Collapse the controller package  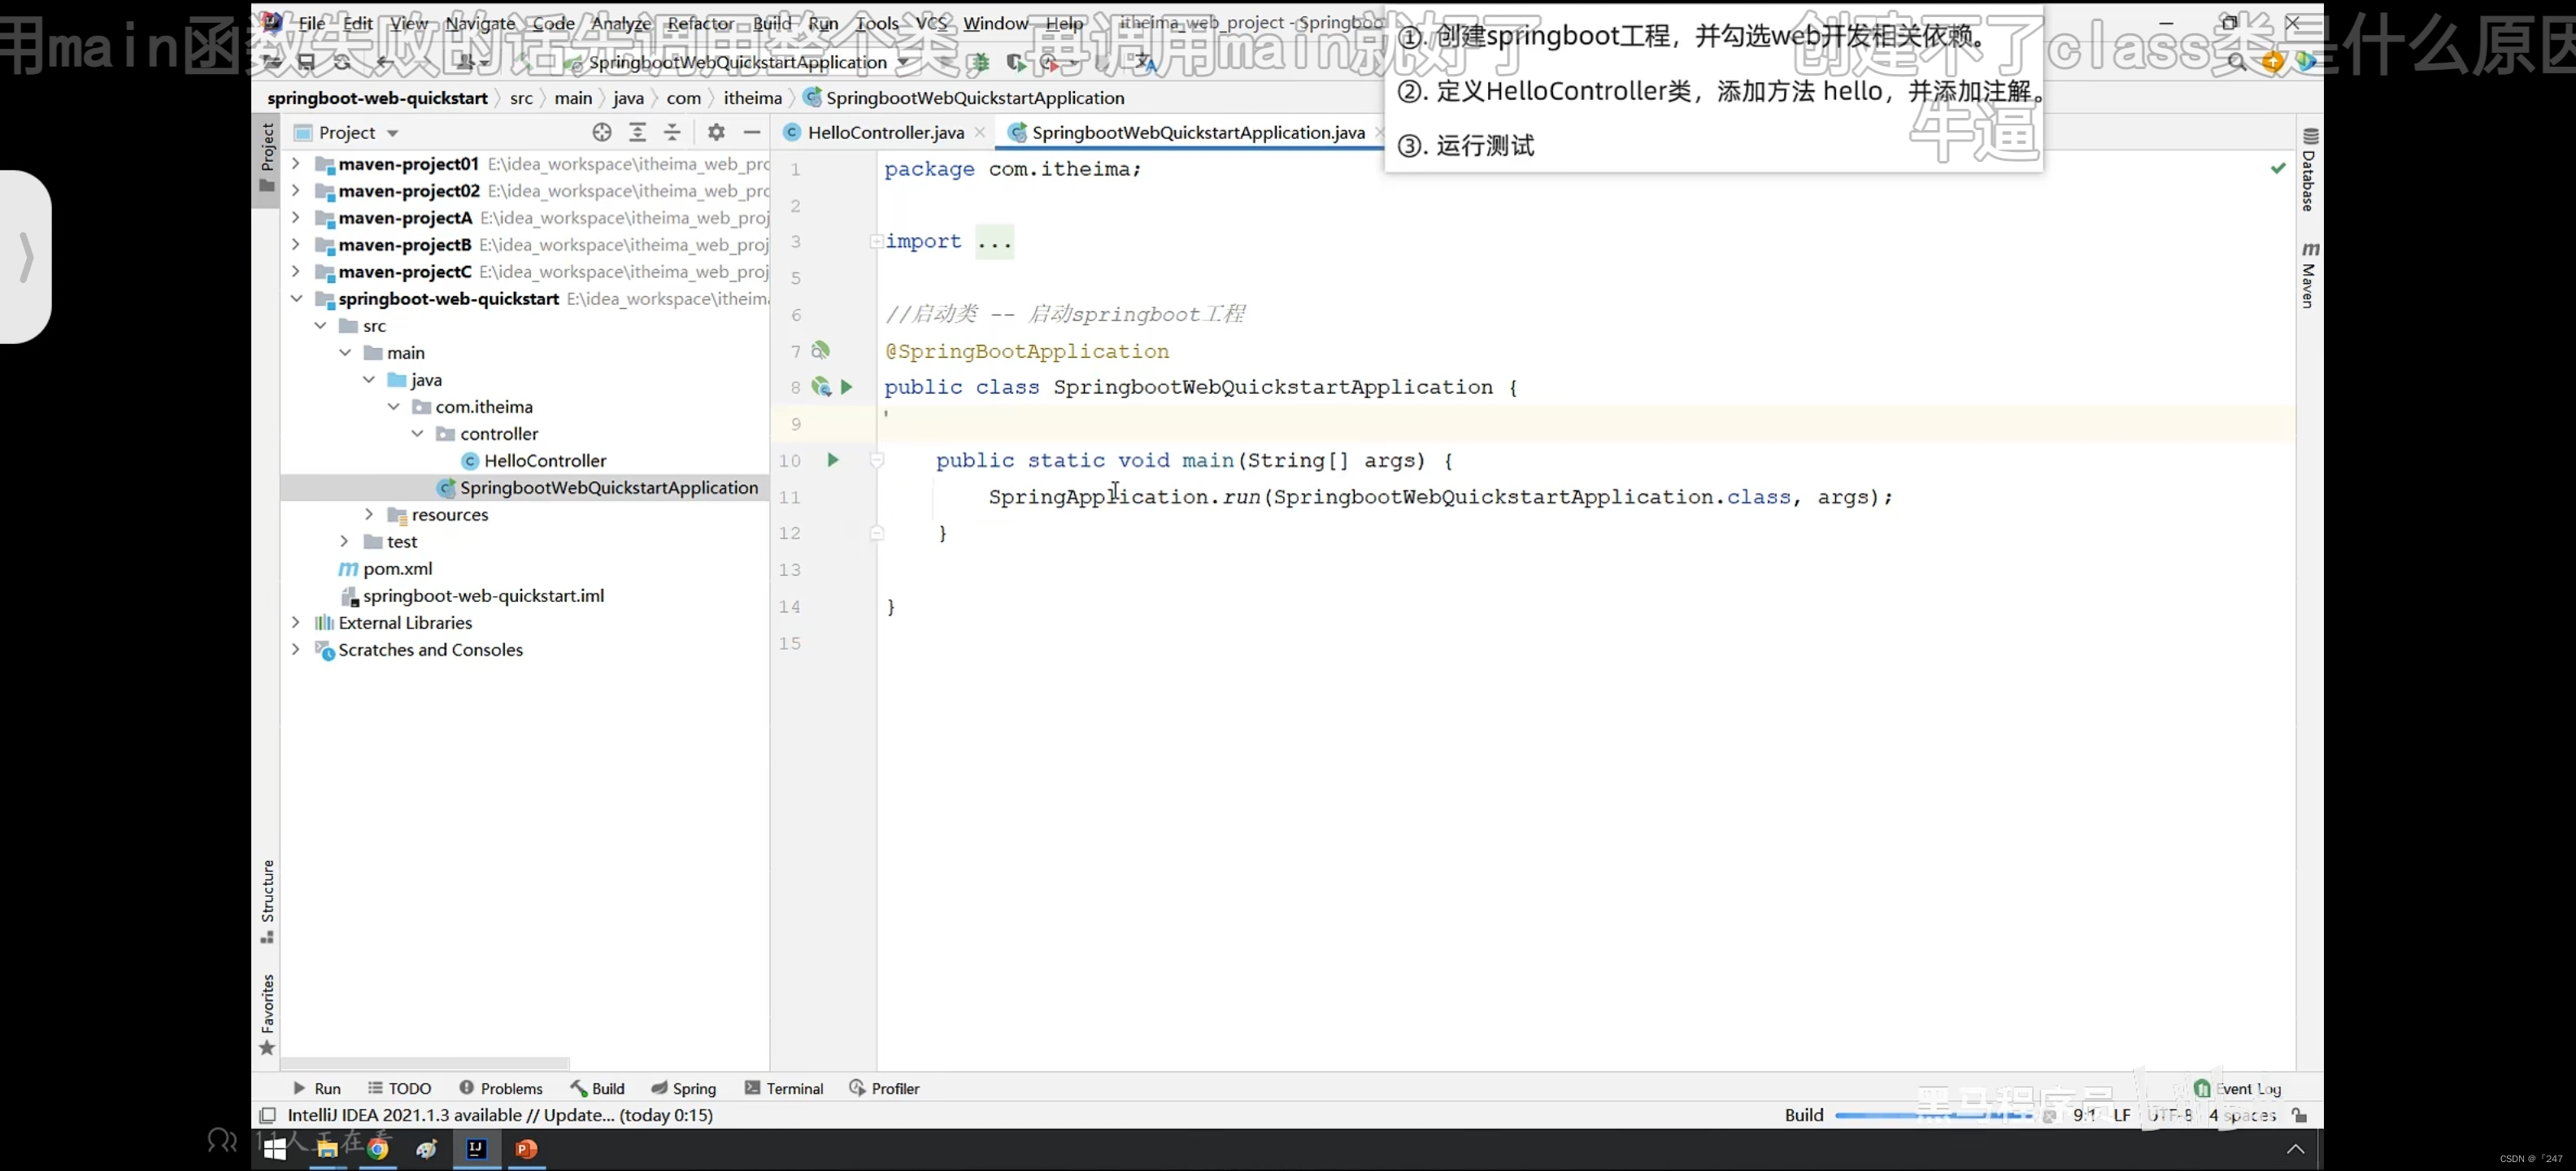(x=418, y=433)
